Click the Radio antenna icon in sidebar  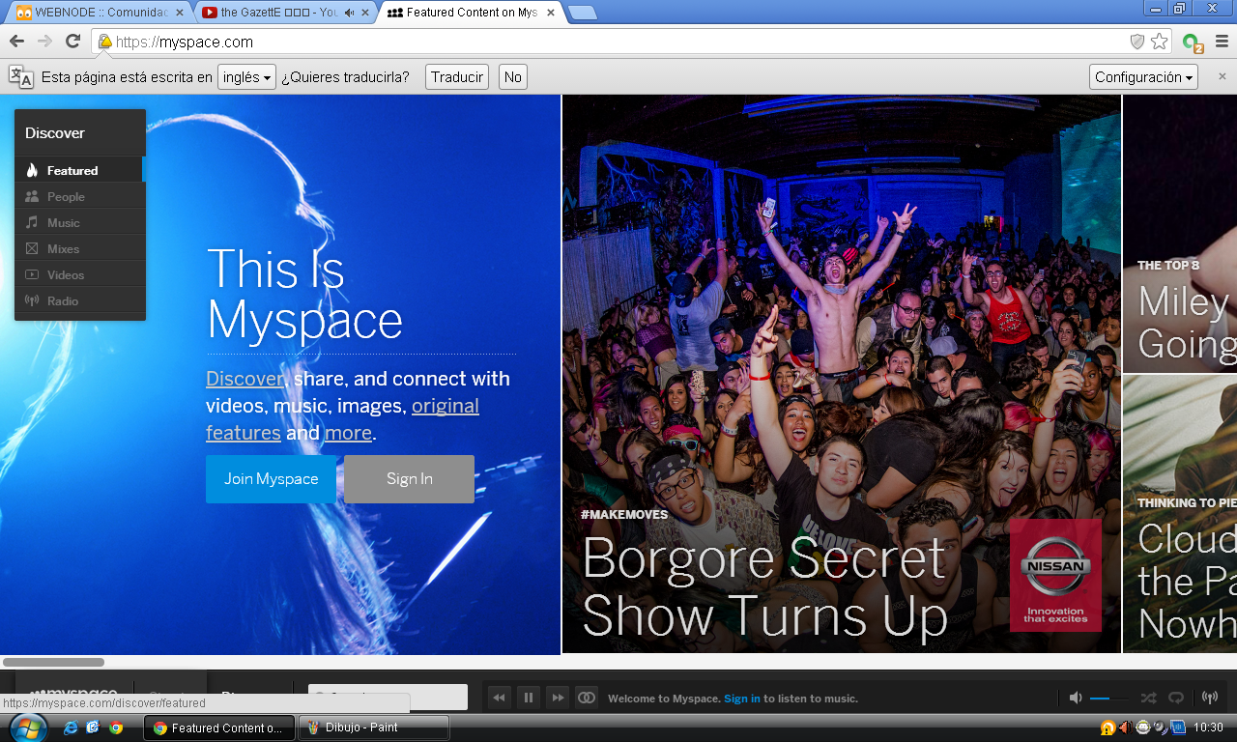click(x=32, y=300)
